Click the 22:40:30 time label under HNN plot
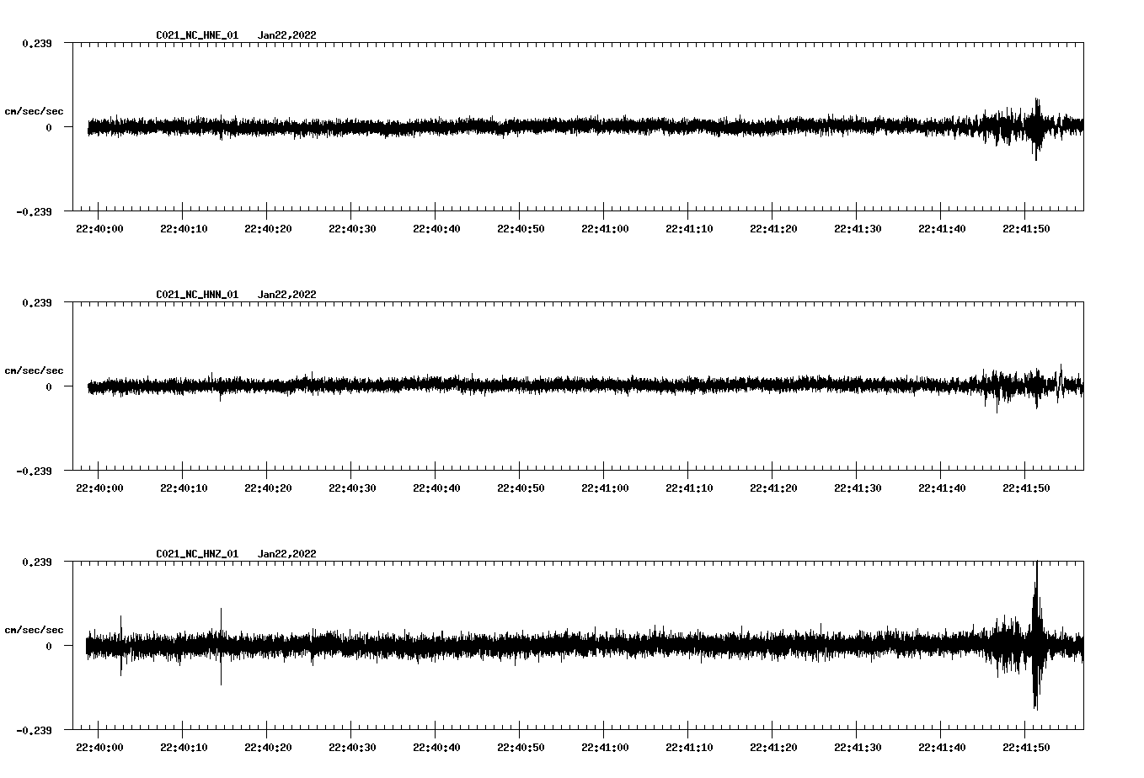Viewport: 1144px width, 778px height. 352,488
